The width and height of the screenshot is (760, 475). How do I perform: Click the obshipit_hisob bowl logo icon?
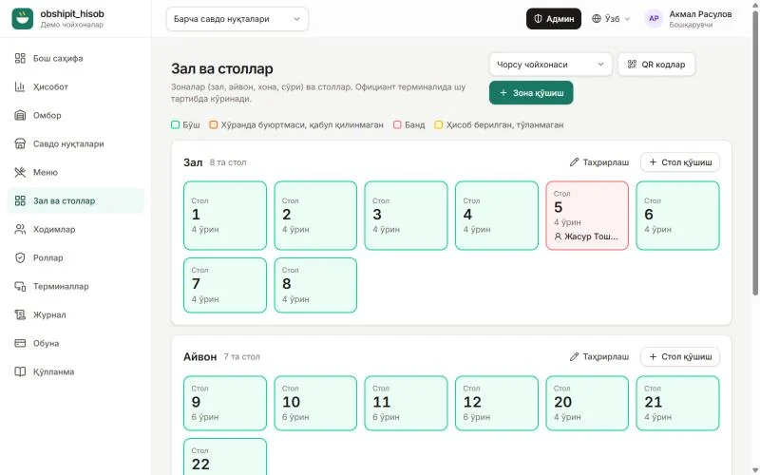(22, 18)
